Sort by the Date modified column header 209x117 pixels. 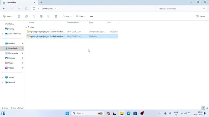[x=72, y=22]
